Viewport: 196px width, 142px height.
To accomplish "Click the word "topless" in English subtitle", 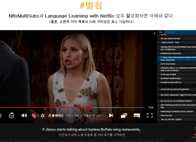I will pos(94,129).
